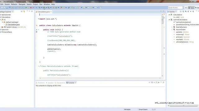The image size is (199, 111).
Task: Open the External Tools dropdown arrow
Action: coord(51,8)
